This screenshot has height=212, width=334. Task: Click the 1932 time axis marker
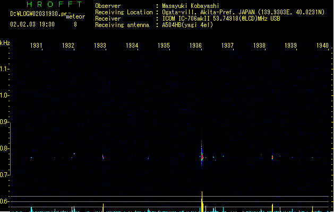coord(68,46)
